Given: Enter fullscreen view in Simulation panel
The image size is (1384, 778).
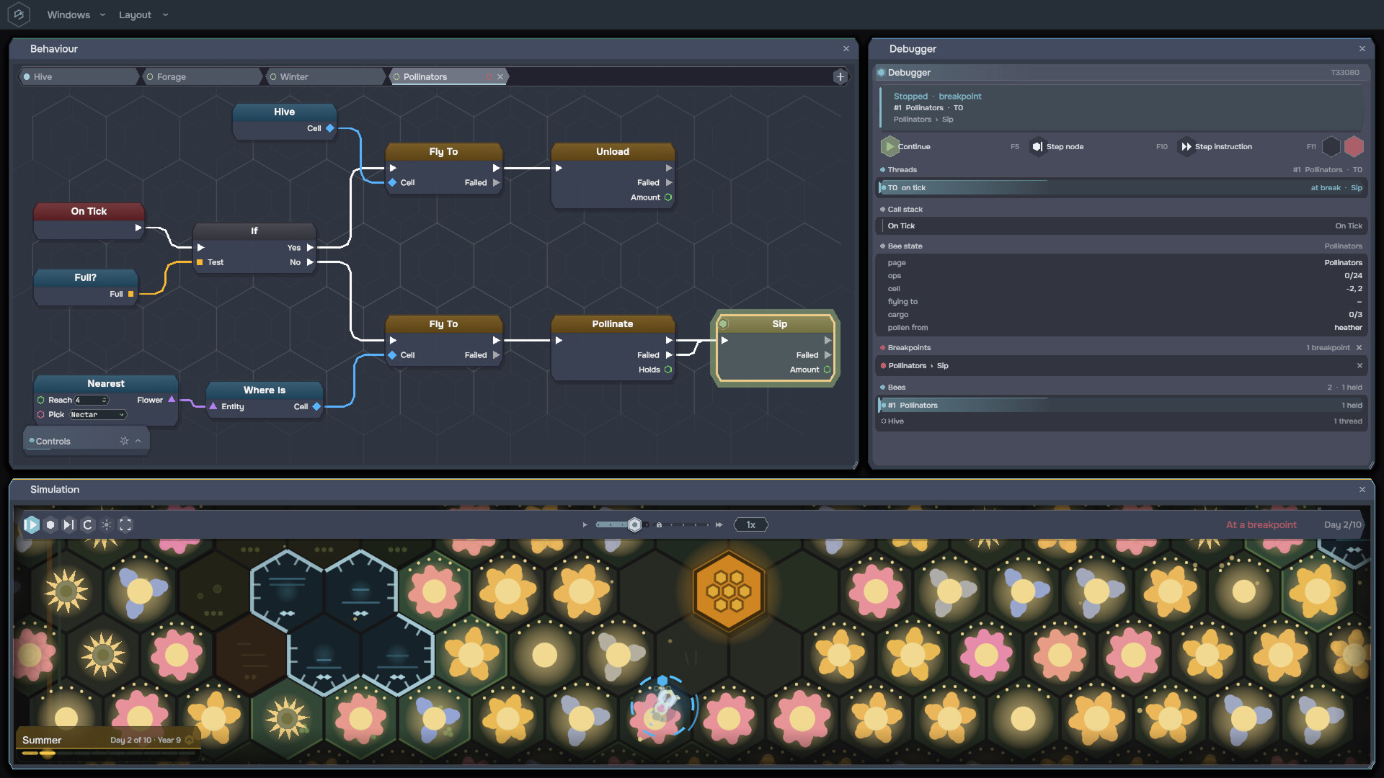Looking at the screenshot, I should [125, 524].
